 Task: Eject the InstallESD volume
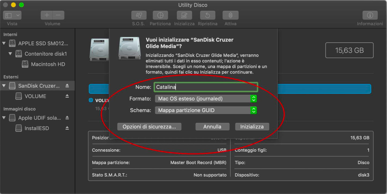coord(67,128)
